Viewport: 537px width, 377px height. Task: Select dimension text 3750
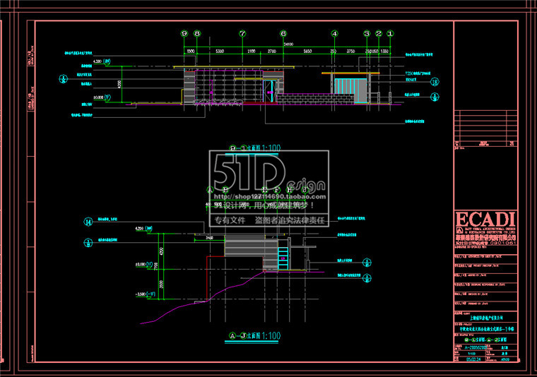pyautogui.click(x=350, y=52)
